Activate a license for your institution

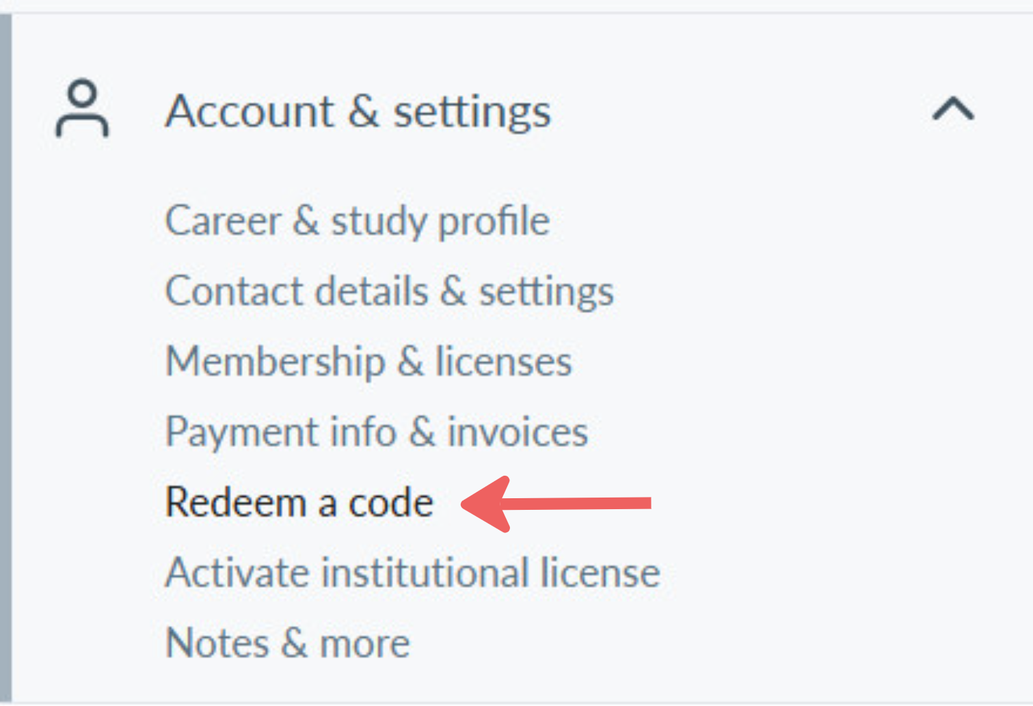click(413, 573)
